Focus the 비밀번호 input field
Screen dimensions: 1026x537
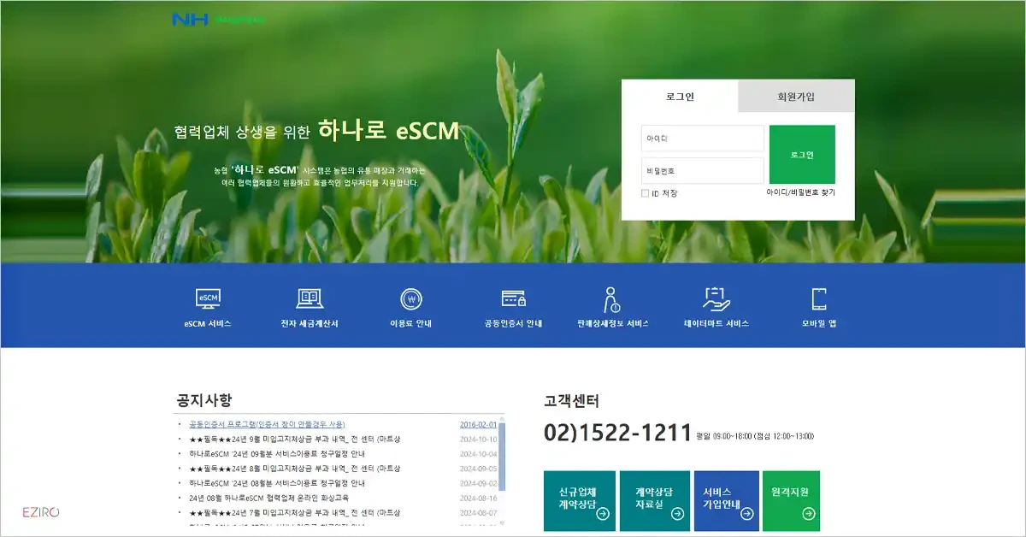coord(703,170)
